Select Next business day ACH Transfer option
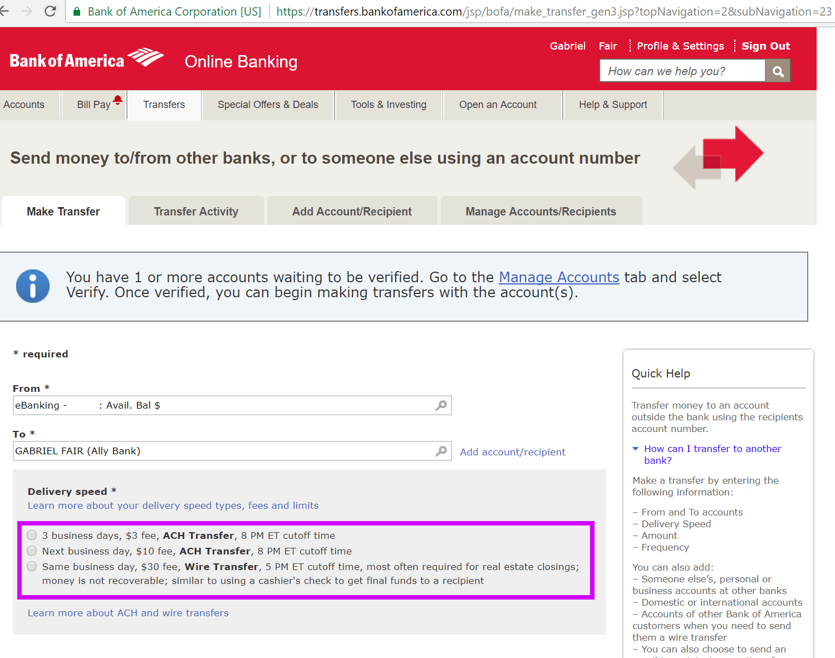The height and width of the screenshot is (658, 835). tap(32, 551)
